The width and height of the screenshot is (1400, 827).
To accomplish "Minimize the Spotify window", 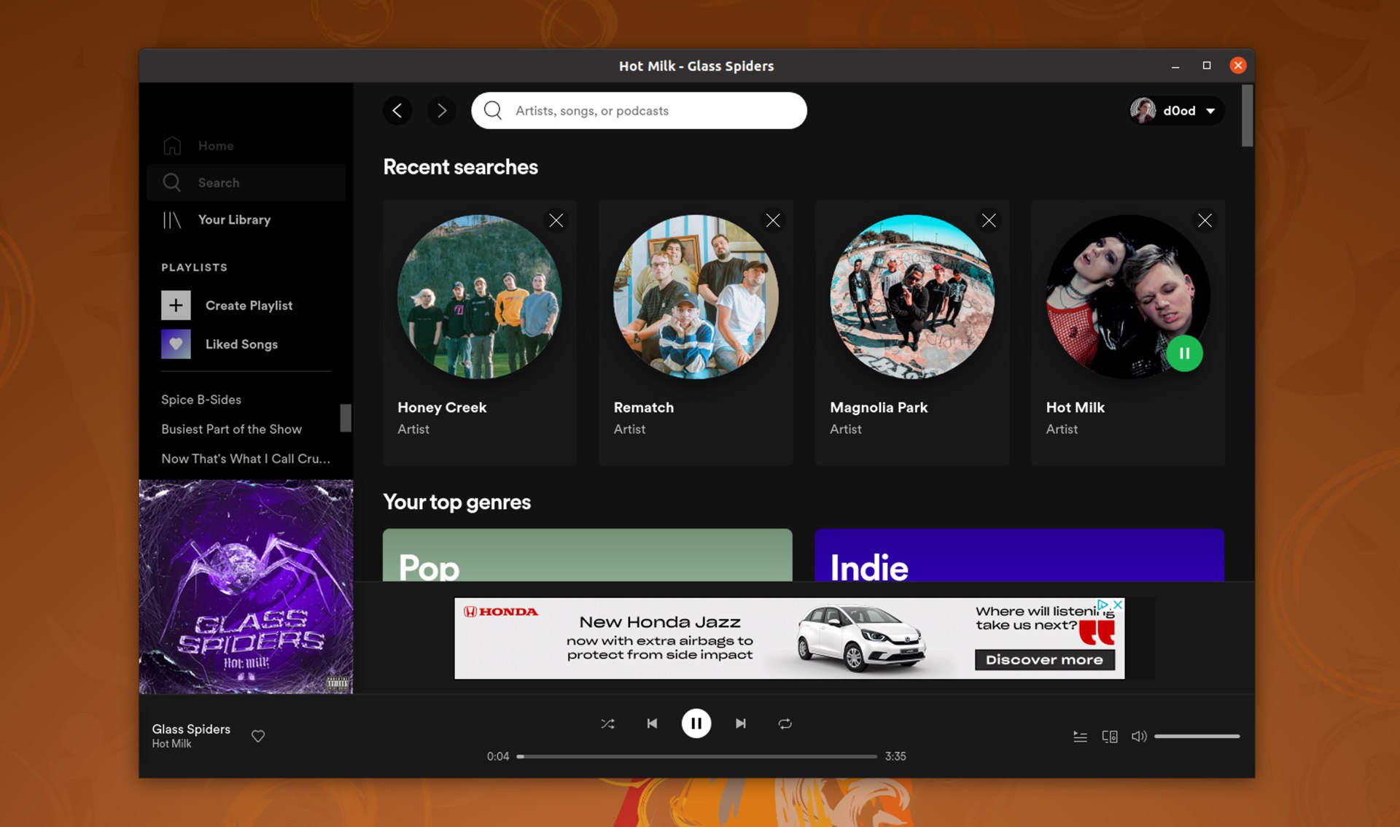I will pos(1175,66).
